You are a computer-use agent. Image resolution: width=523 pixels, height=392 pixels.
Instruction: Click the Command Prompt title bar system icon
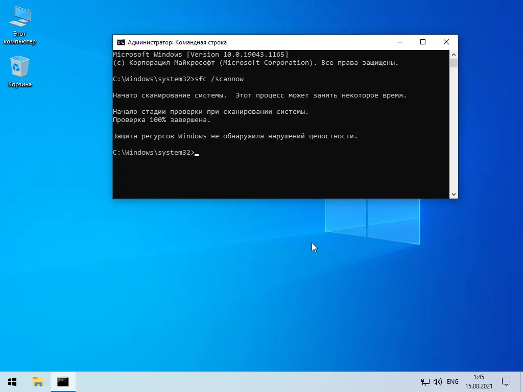click(121, 42)
